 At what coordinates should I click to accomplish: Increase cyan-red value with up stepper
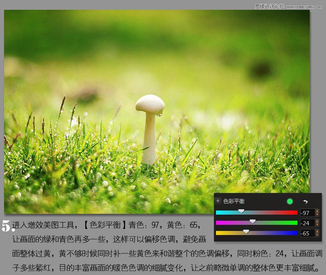coord(317,212)
